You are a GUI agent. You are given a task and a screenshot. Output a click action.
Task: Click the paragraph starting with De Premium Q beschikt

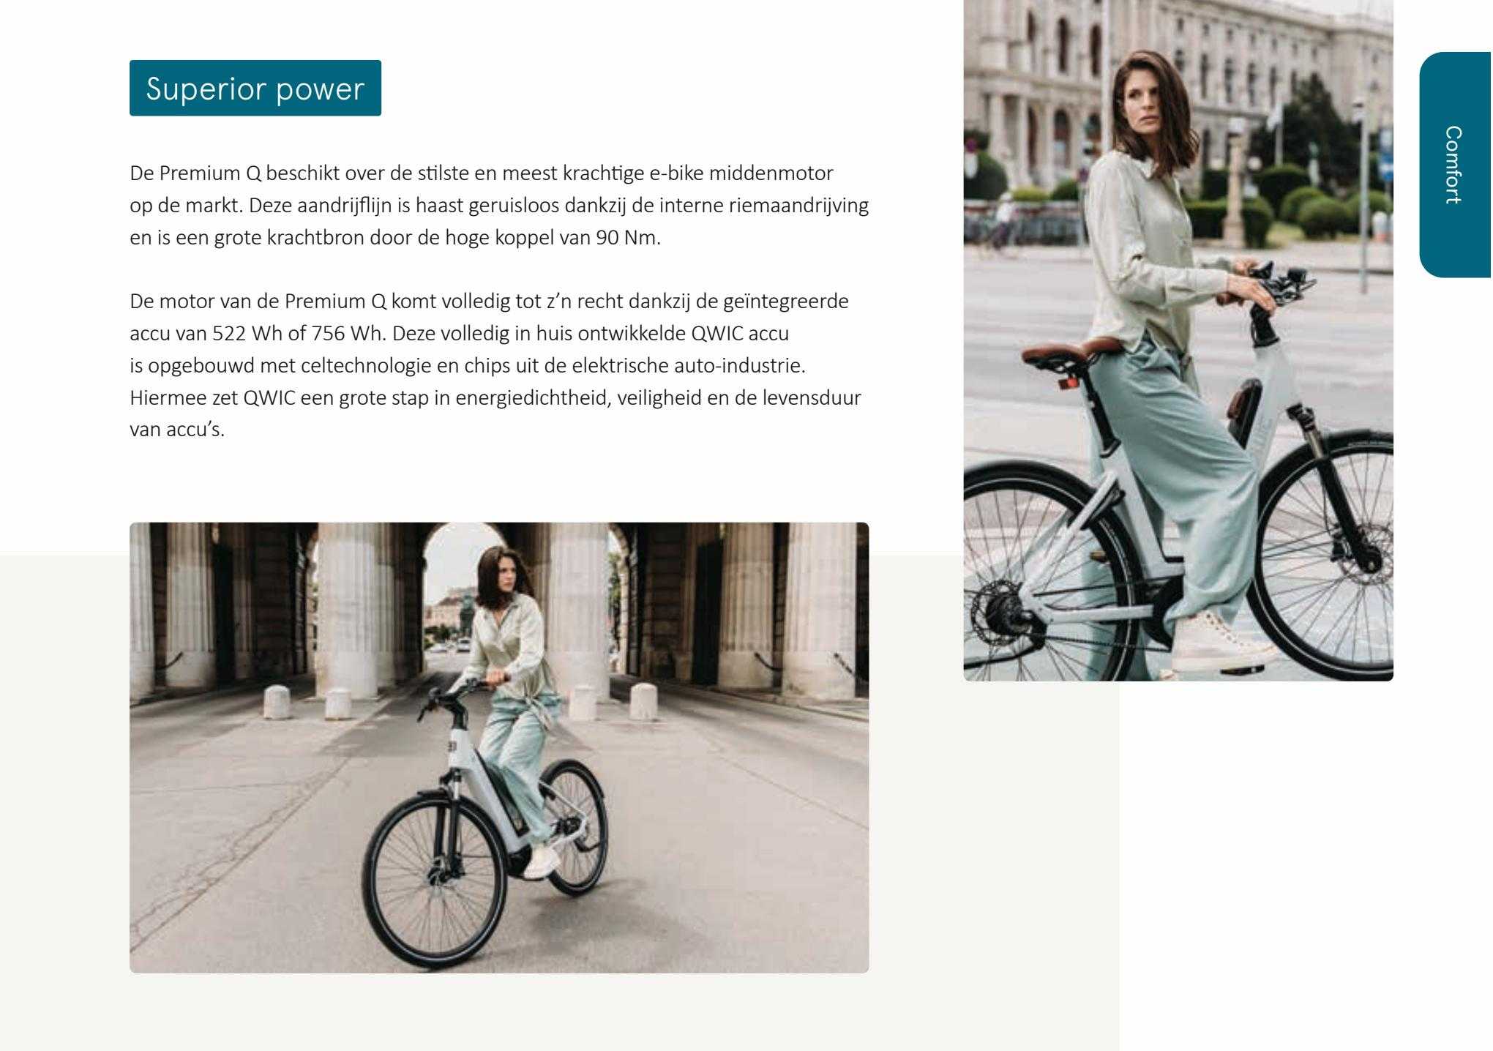click(499, 206)
